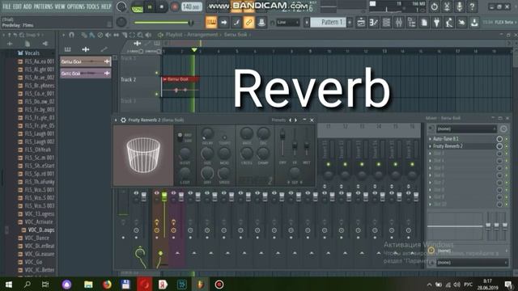The height and width of the screenshot is (291, 518).
Task: Click the undo history circular arrow icon
Action: point(434,6)
